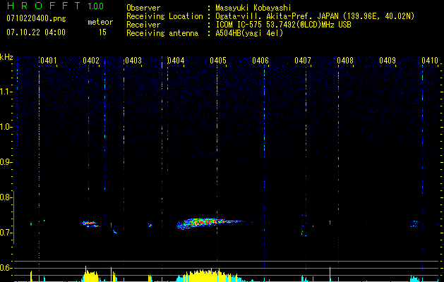
Task: Click the 0402 time marker label
Action: [91, 61]
